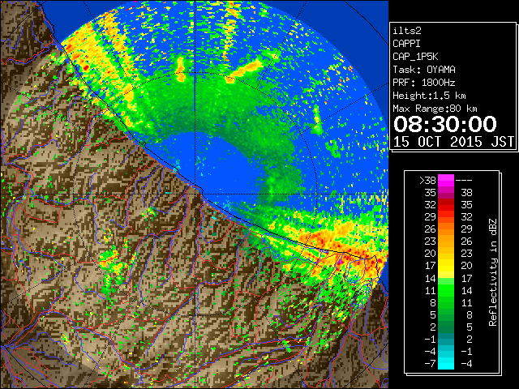Pick the bright green 11–14 dBZ band
The height and width of the screenshot is (389, 519).
click(x=446, y=290)
